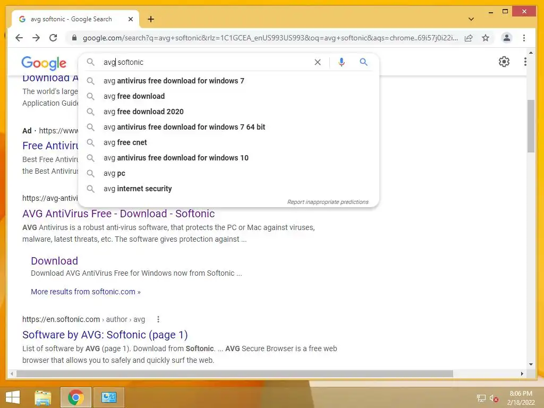Clear the search box with X
The height and width of the screenshot is (408, 544).
(318, 62)
